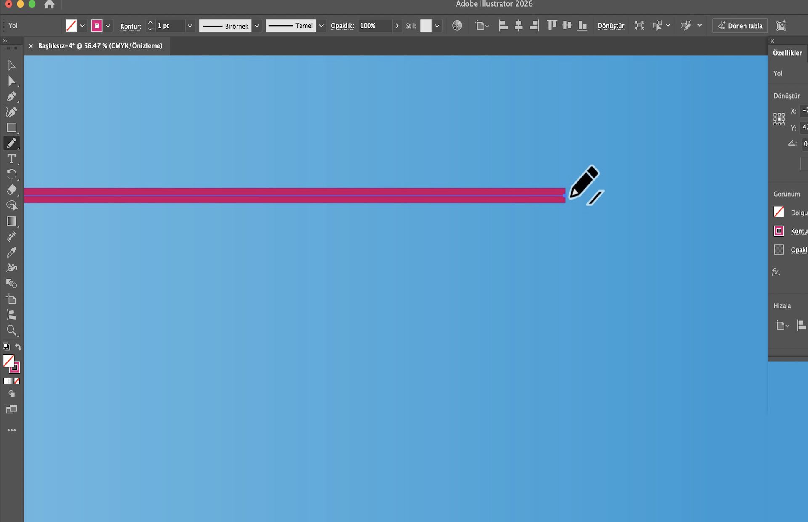The width and height of the screenshot is (808, 522).
Task: Set fill to none below toolbar
Action: click(17, 381)
